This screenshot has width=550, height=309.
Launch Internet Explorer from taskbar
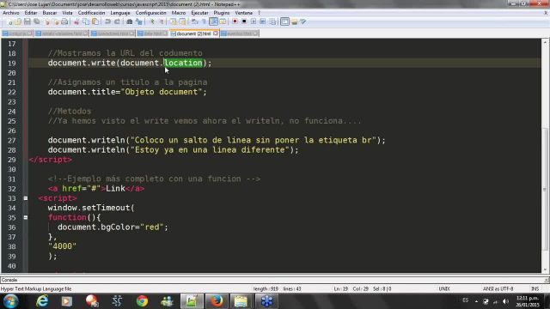coord(42,301)
